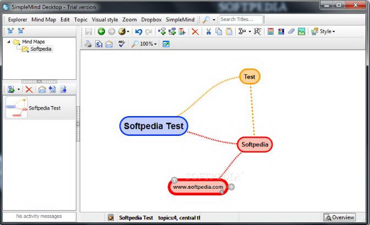Select the Softpedia Test central topic
Screen dimensions: 370x225
pyautogui.click(x=153, y=126)
